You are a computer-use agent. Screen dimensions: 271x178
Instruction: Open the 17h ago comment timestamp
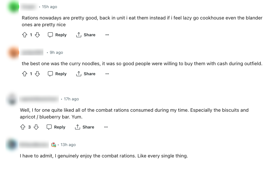(x=71, y=99)
